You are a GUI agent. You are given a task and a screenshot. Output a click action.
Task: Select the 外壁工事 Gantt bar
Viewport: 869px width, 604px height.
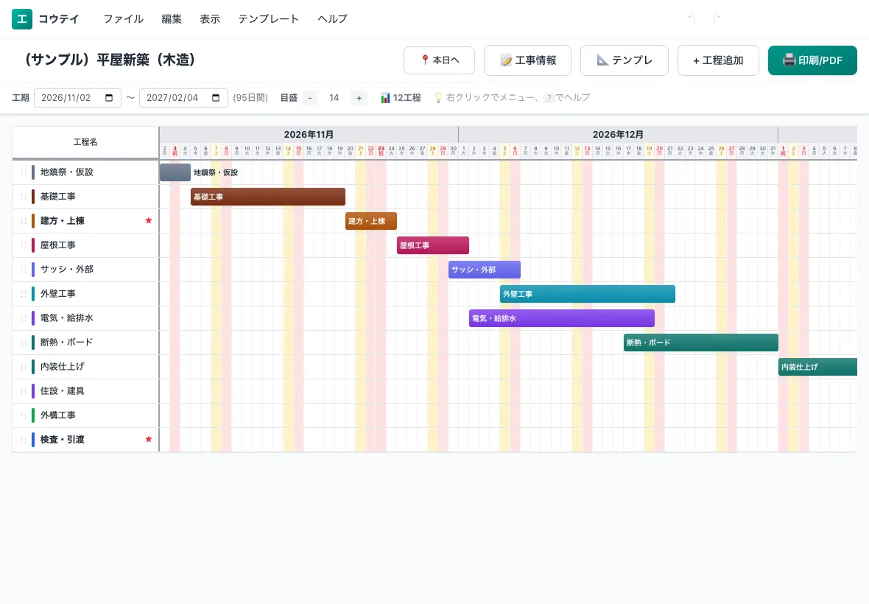pyautogui.click(x=588, y=294)
